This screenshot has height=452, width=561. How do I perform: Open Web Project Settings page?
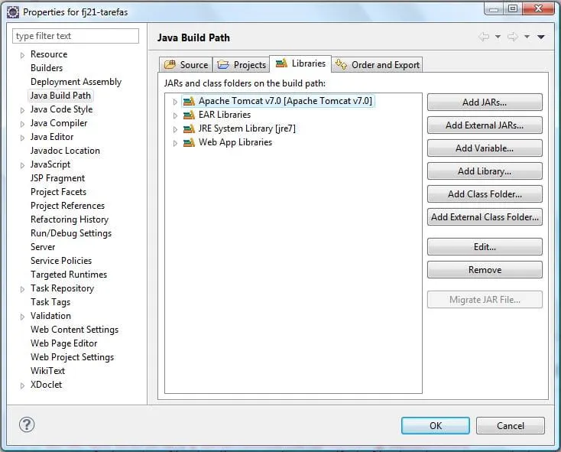click(73, 357)
